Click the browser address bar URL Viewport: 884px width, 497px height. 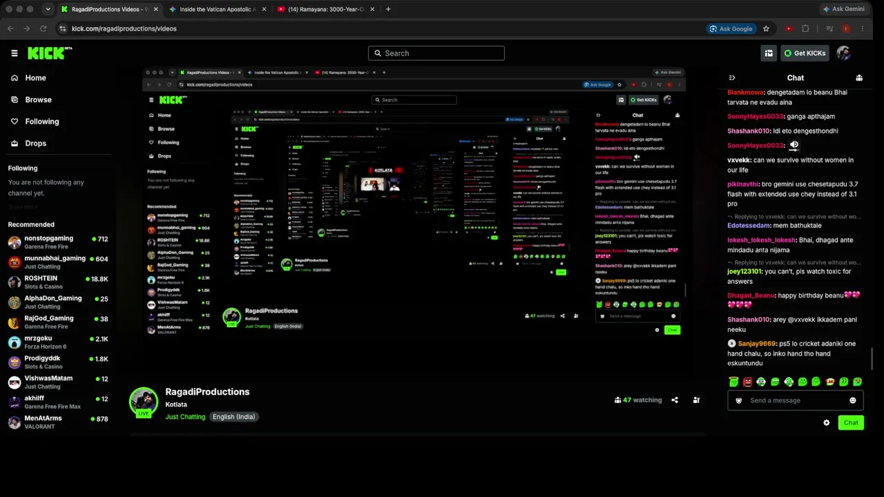pos(124,29)
